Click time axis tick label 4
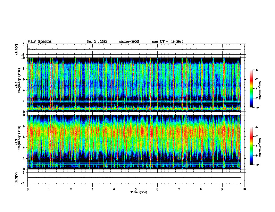 pos(114,189)
